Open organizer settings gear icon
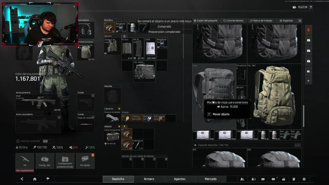Screen dimensions: 329x185 coord(300,21)
